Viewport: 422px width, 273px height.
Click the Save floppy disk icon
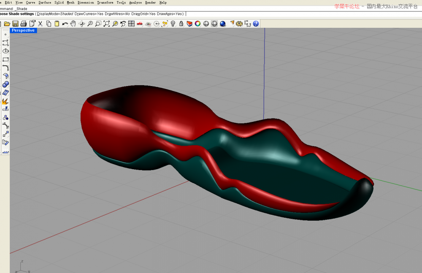[15, 24]
